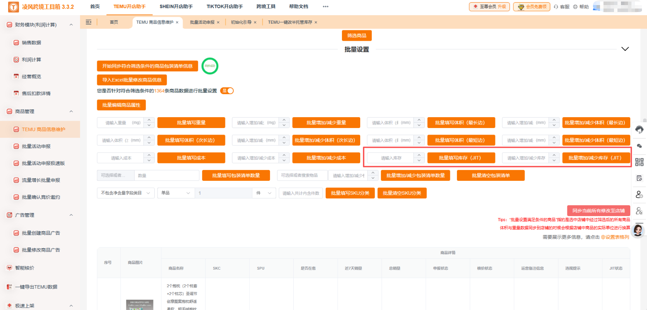Click the green sync progress circle
This screenshot has width=647, height=310.
click(210, 66)
